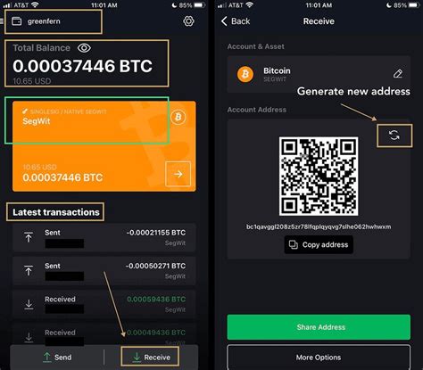The image size is (423, 370).
Task: Tap the orange Bitcoin logo in Account & Asset
Action: click(245, 74)
